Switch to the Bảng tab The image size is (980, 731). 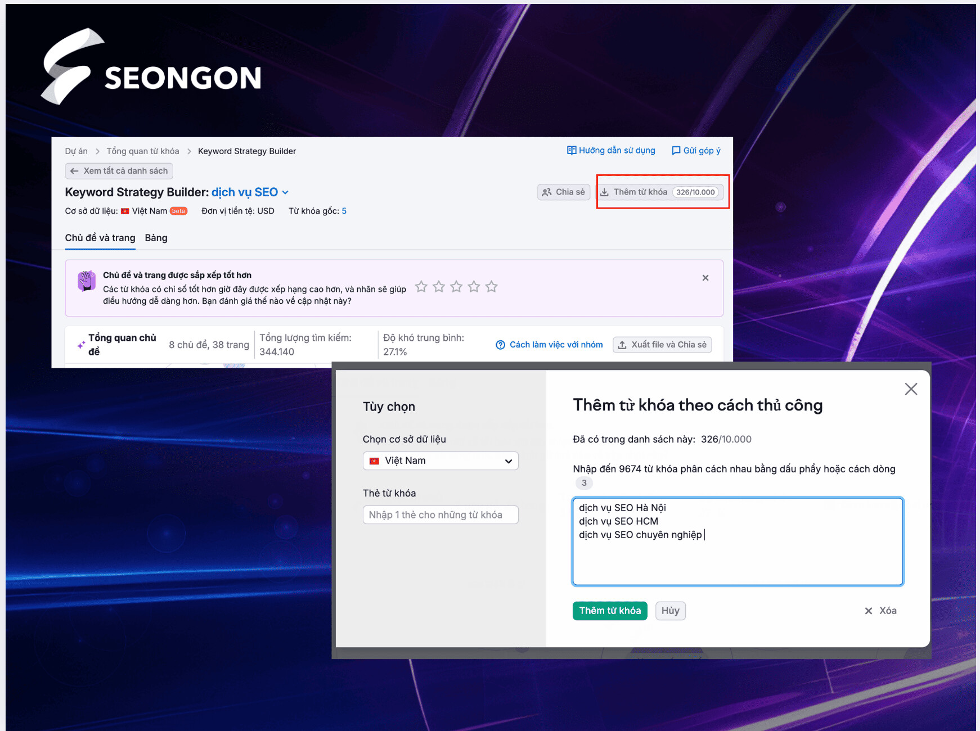156,238
